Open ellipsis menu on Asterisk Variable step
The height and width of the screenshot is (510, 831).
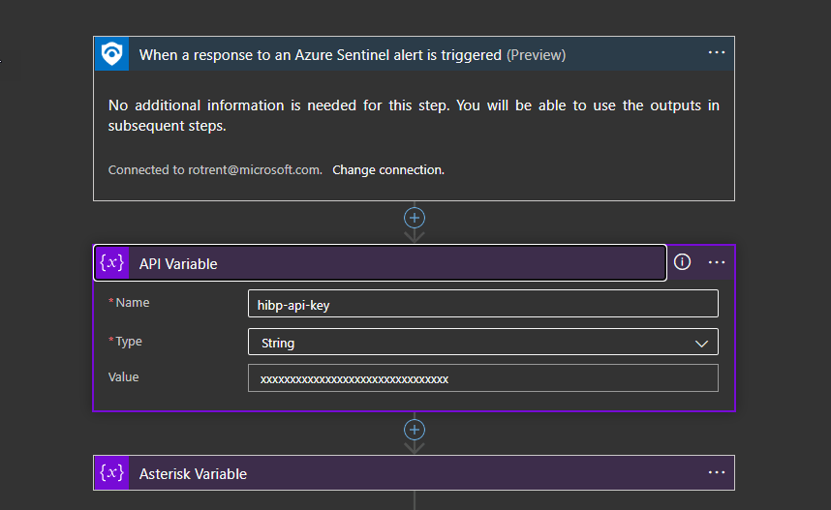[x=717, y=472]
